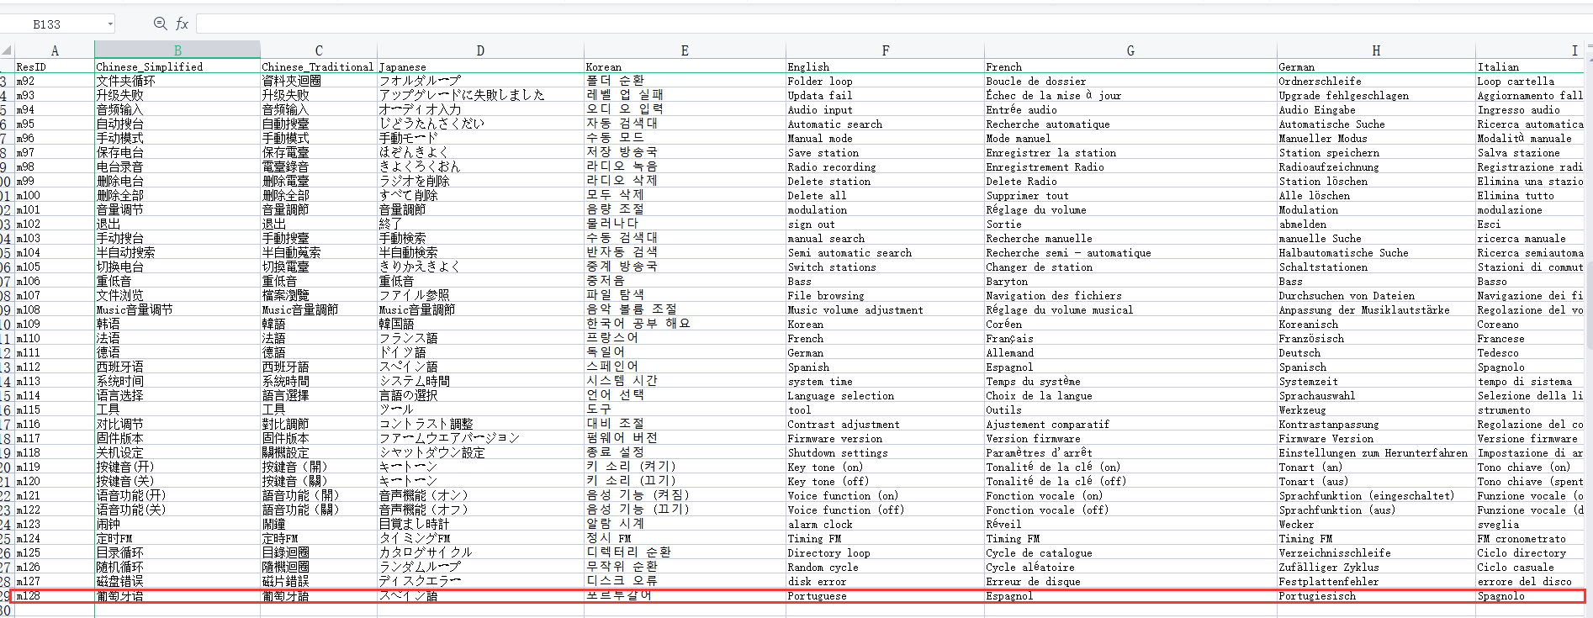Click the 'Portuguese' cell in the highlighted row

point(885,595)
